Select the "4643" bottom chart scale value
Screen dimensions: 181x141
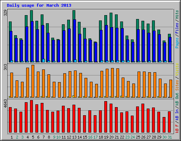coord(5,103)
